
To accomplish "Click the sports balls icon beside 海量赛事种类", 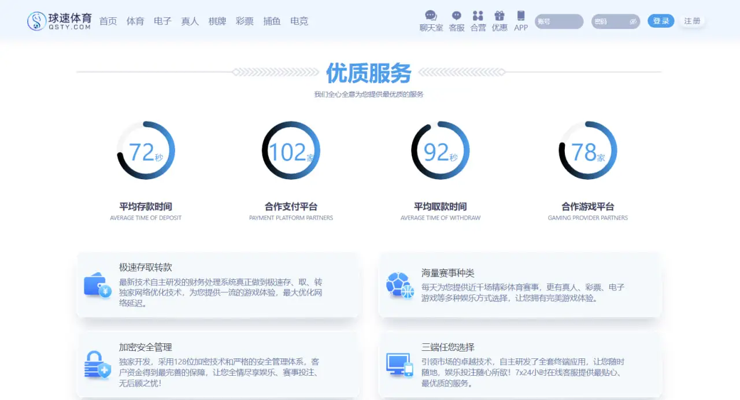I will point(400,285).
